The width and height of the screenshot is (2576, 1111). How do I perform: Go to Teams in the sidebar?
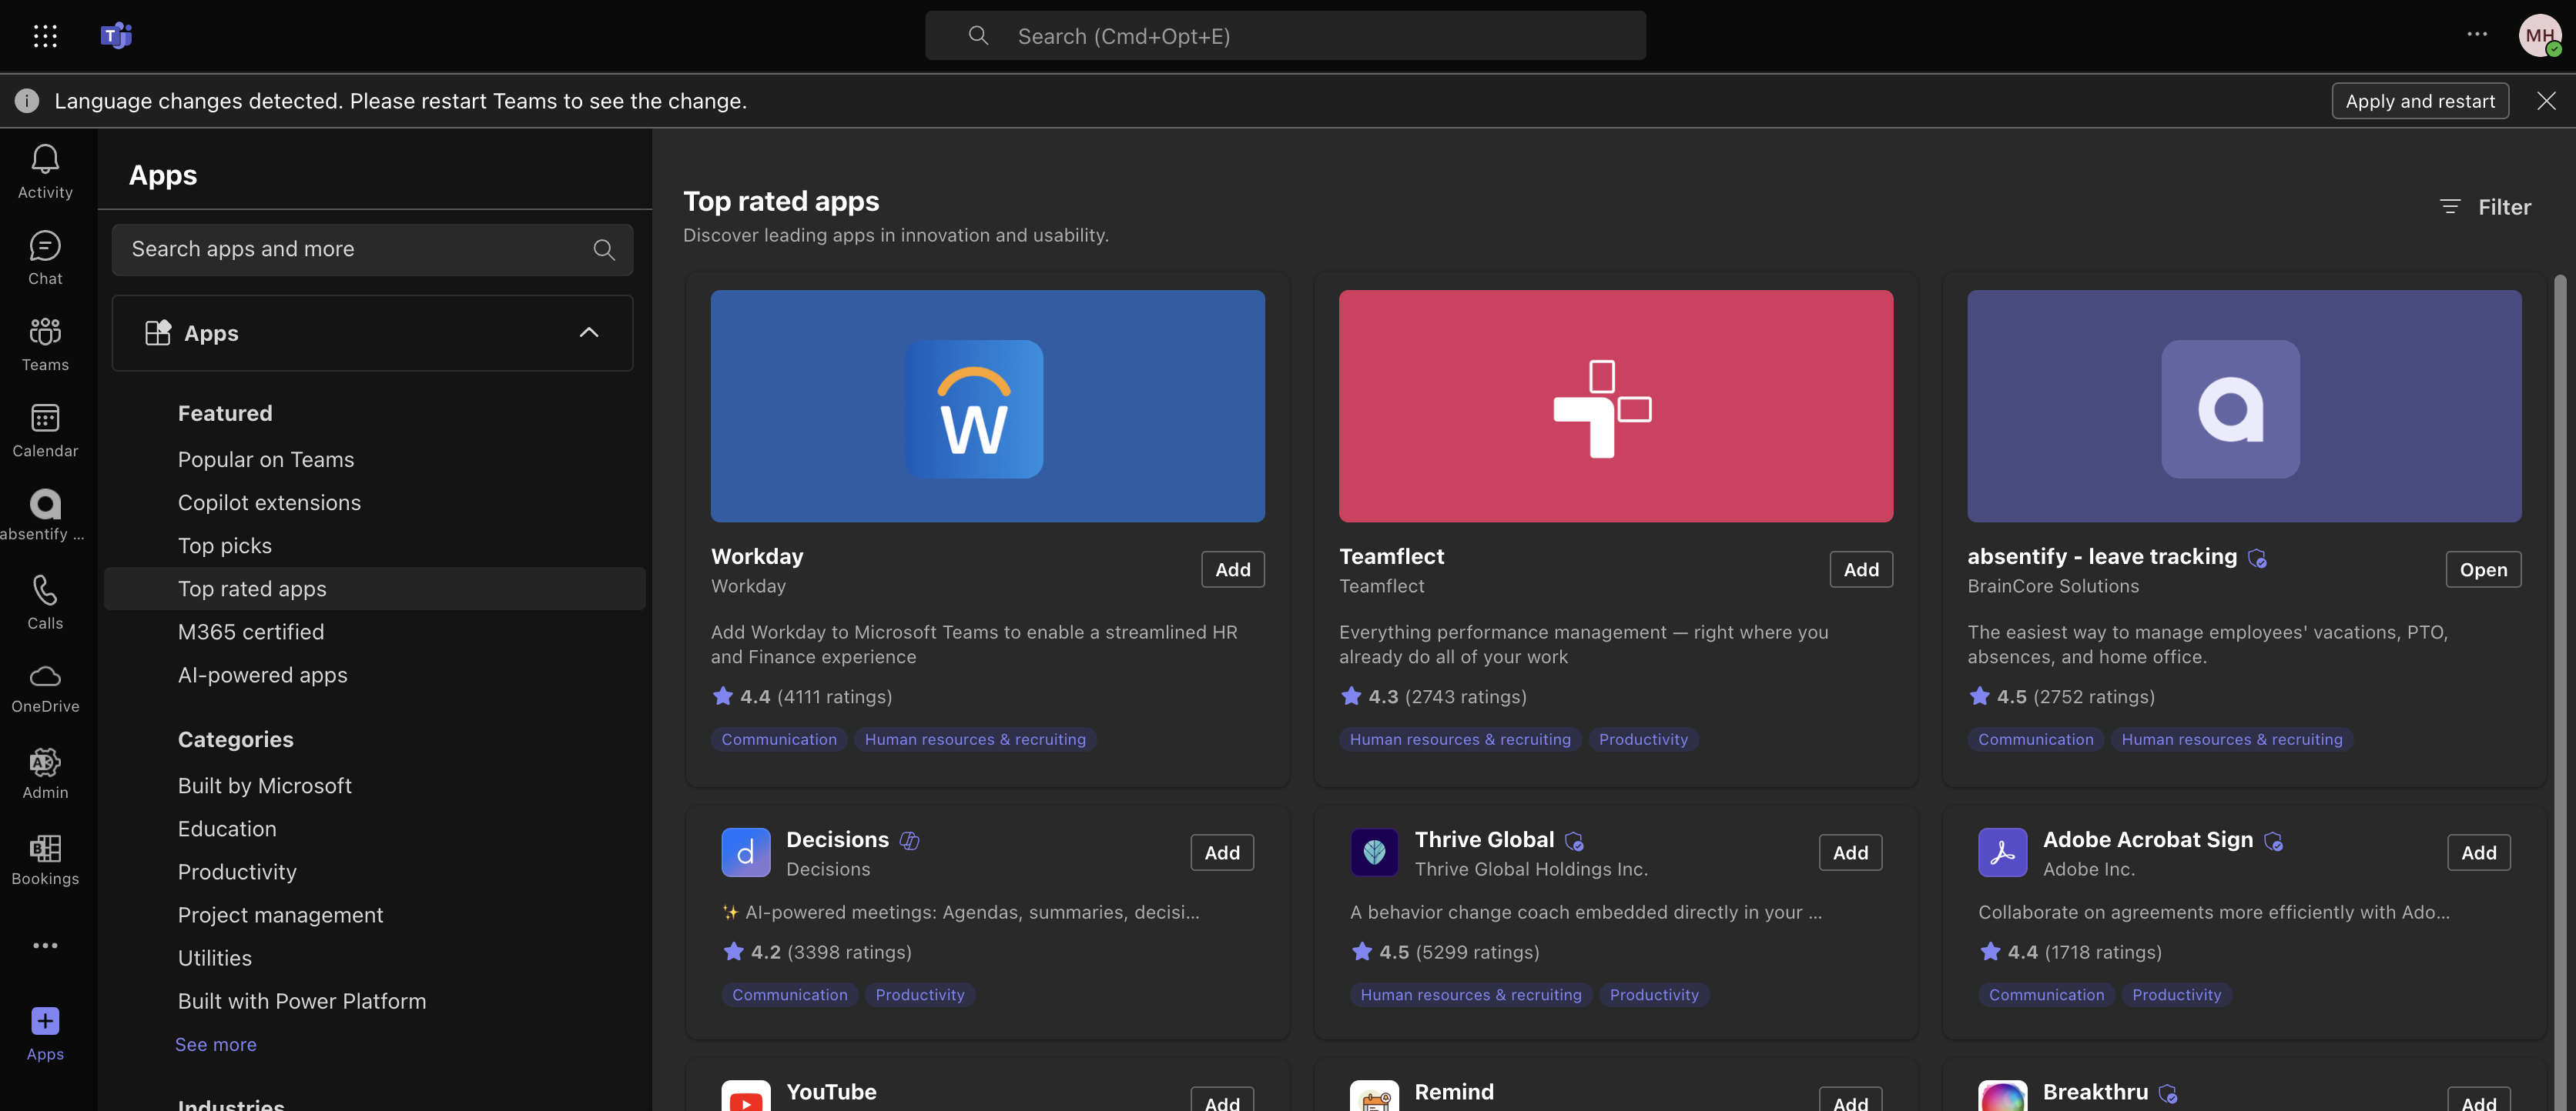tap(45, 344)
